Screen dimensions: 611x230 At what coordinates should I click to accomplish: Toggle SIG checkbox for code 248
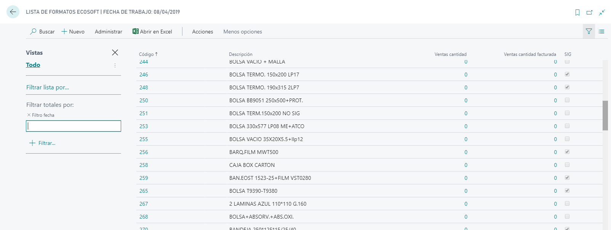567,87
